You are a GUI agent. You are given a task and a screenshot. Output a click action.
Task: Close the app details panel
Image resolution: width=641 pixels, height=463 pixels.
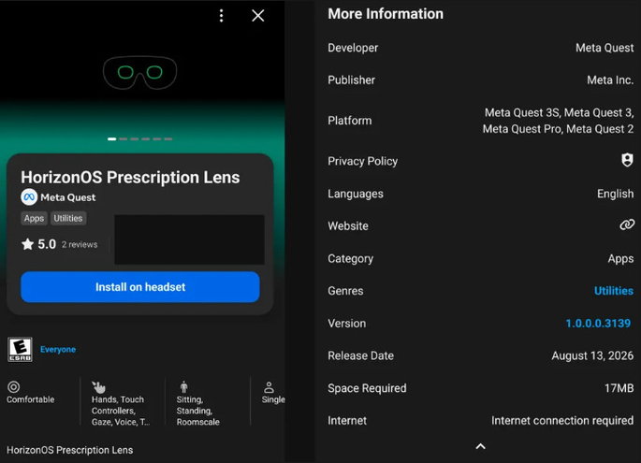coord(258,16)
